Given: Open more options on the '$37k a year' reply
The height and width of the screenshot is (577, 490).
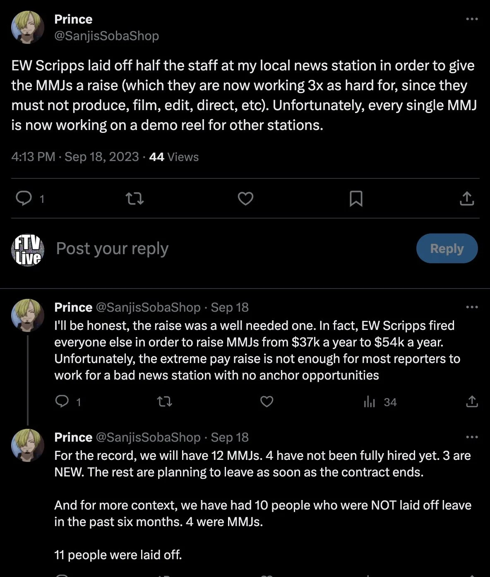Looking at the screenshot, I should point(472,307).
